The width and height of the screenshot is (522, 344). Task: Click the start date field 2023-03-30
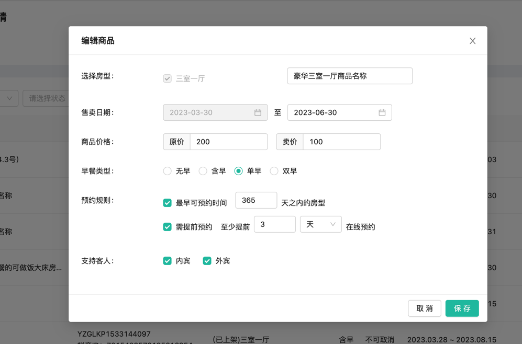[215, 113]
